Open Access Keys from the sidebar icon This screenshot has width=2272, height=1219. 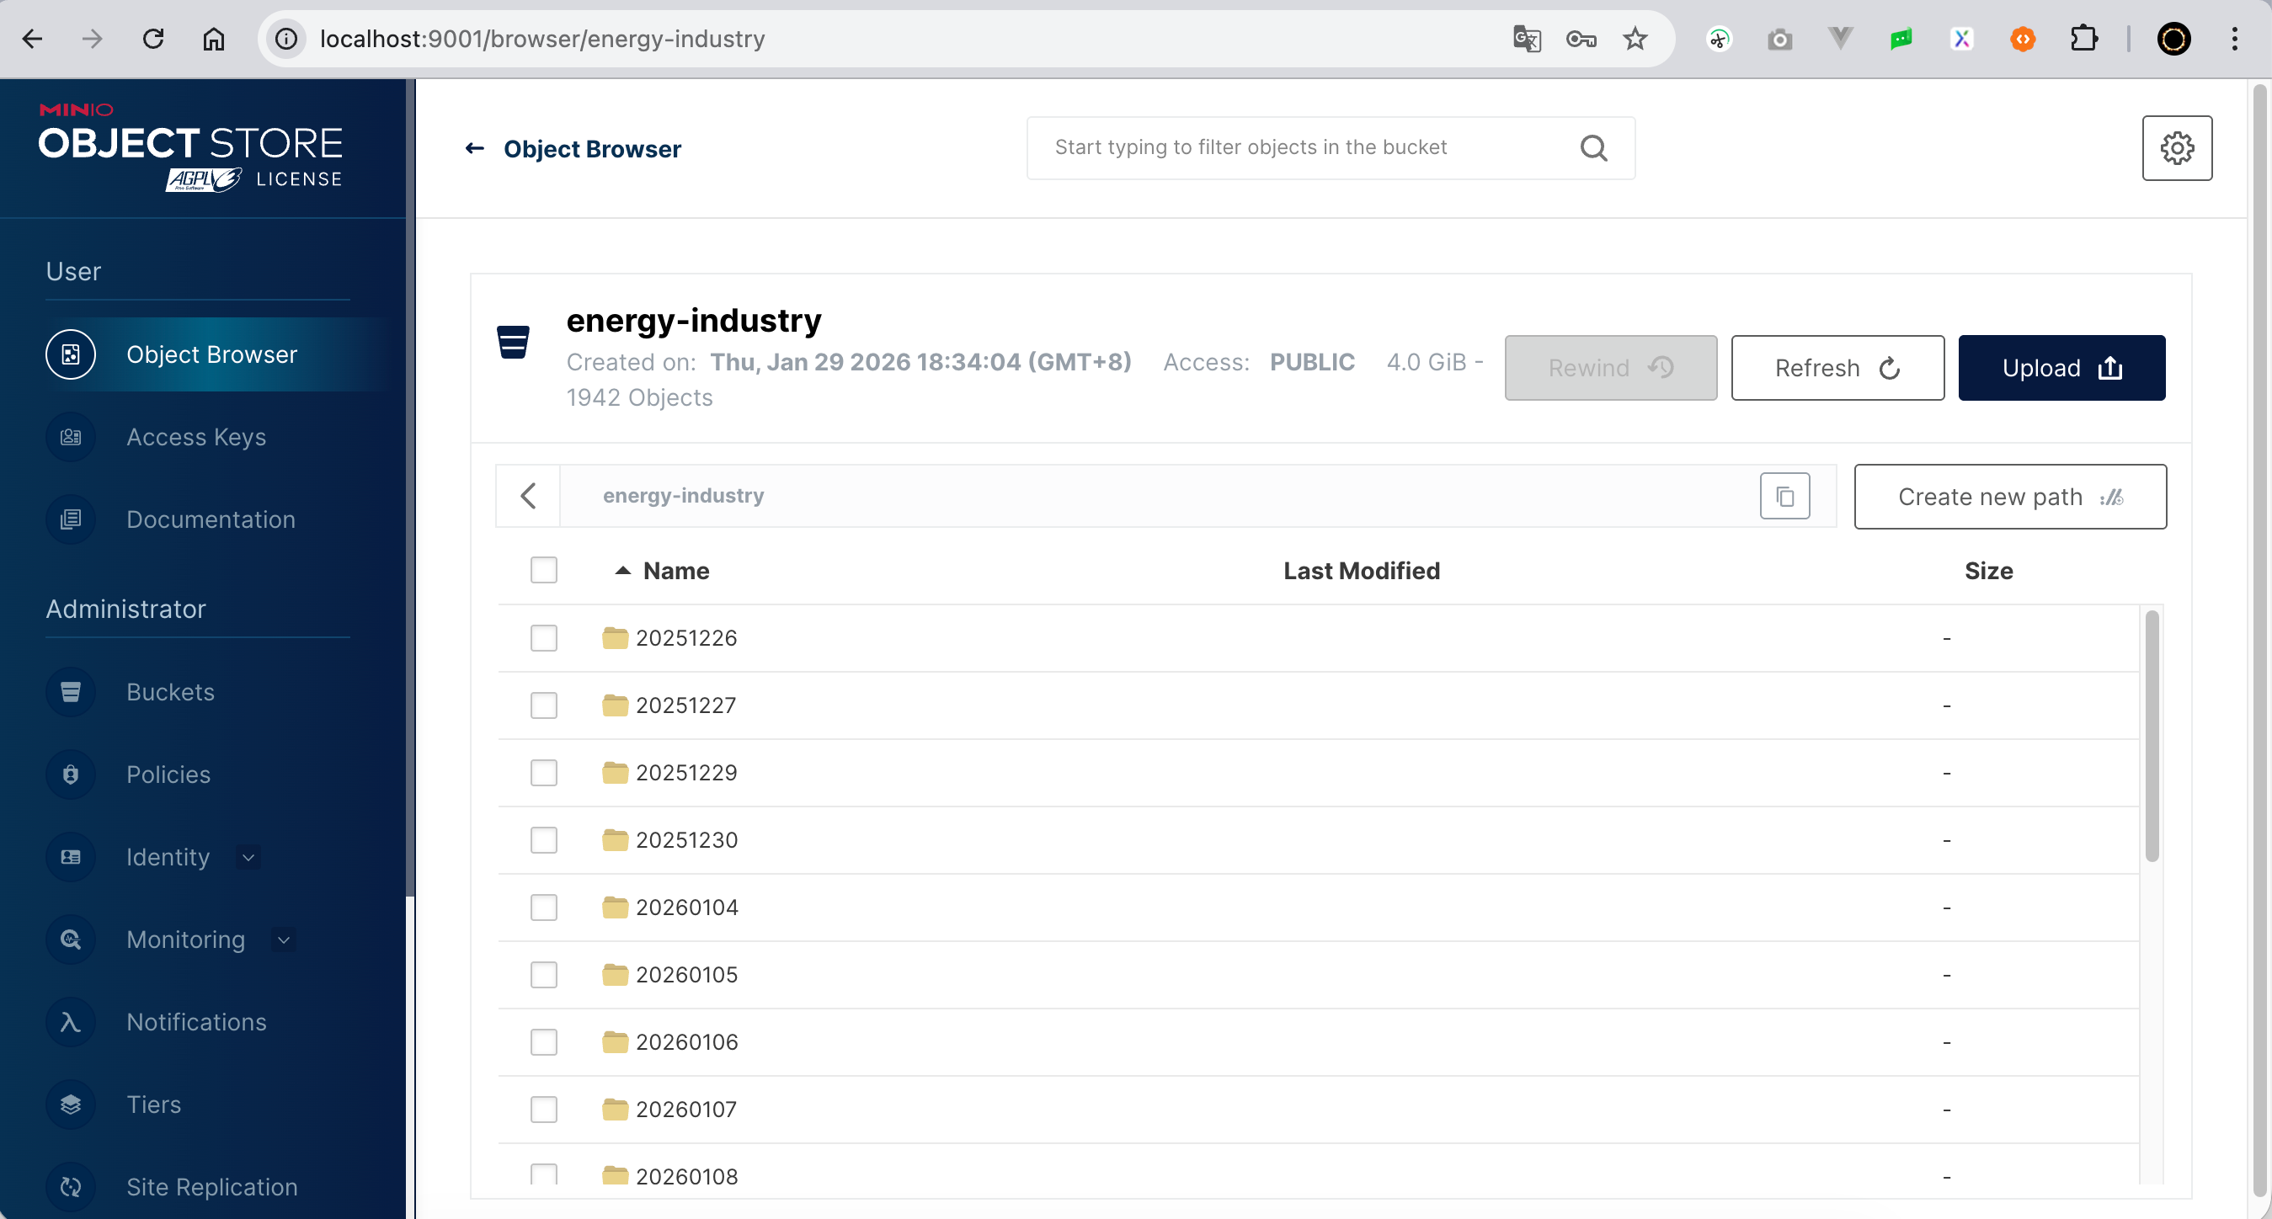[x=71, y=437]
